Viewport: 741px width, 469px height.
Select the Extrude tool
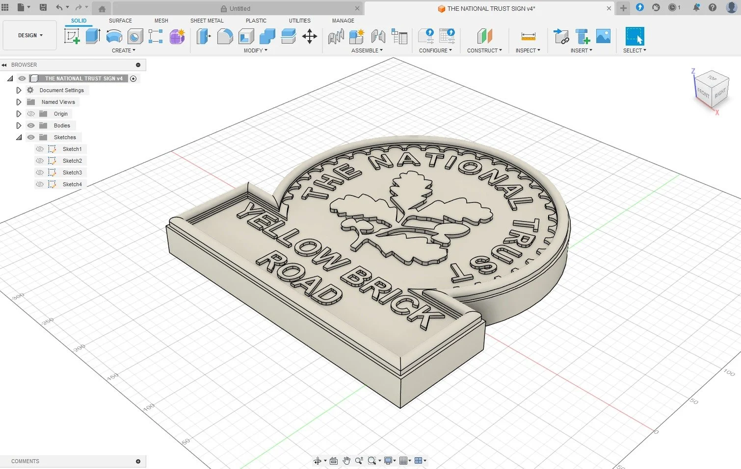click(x=93, y=36)
